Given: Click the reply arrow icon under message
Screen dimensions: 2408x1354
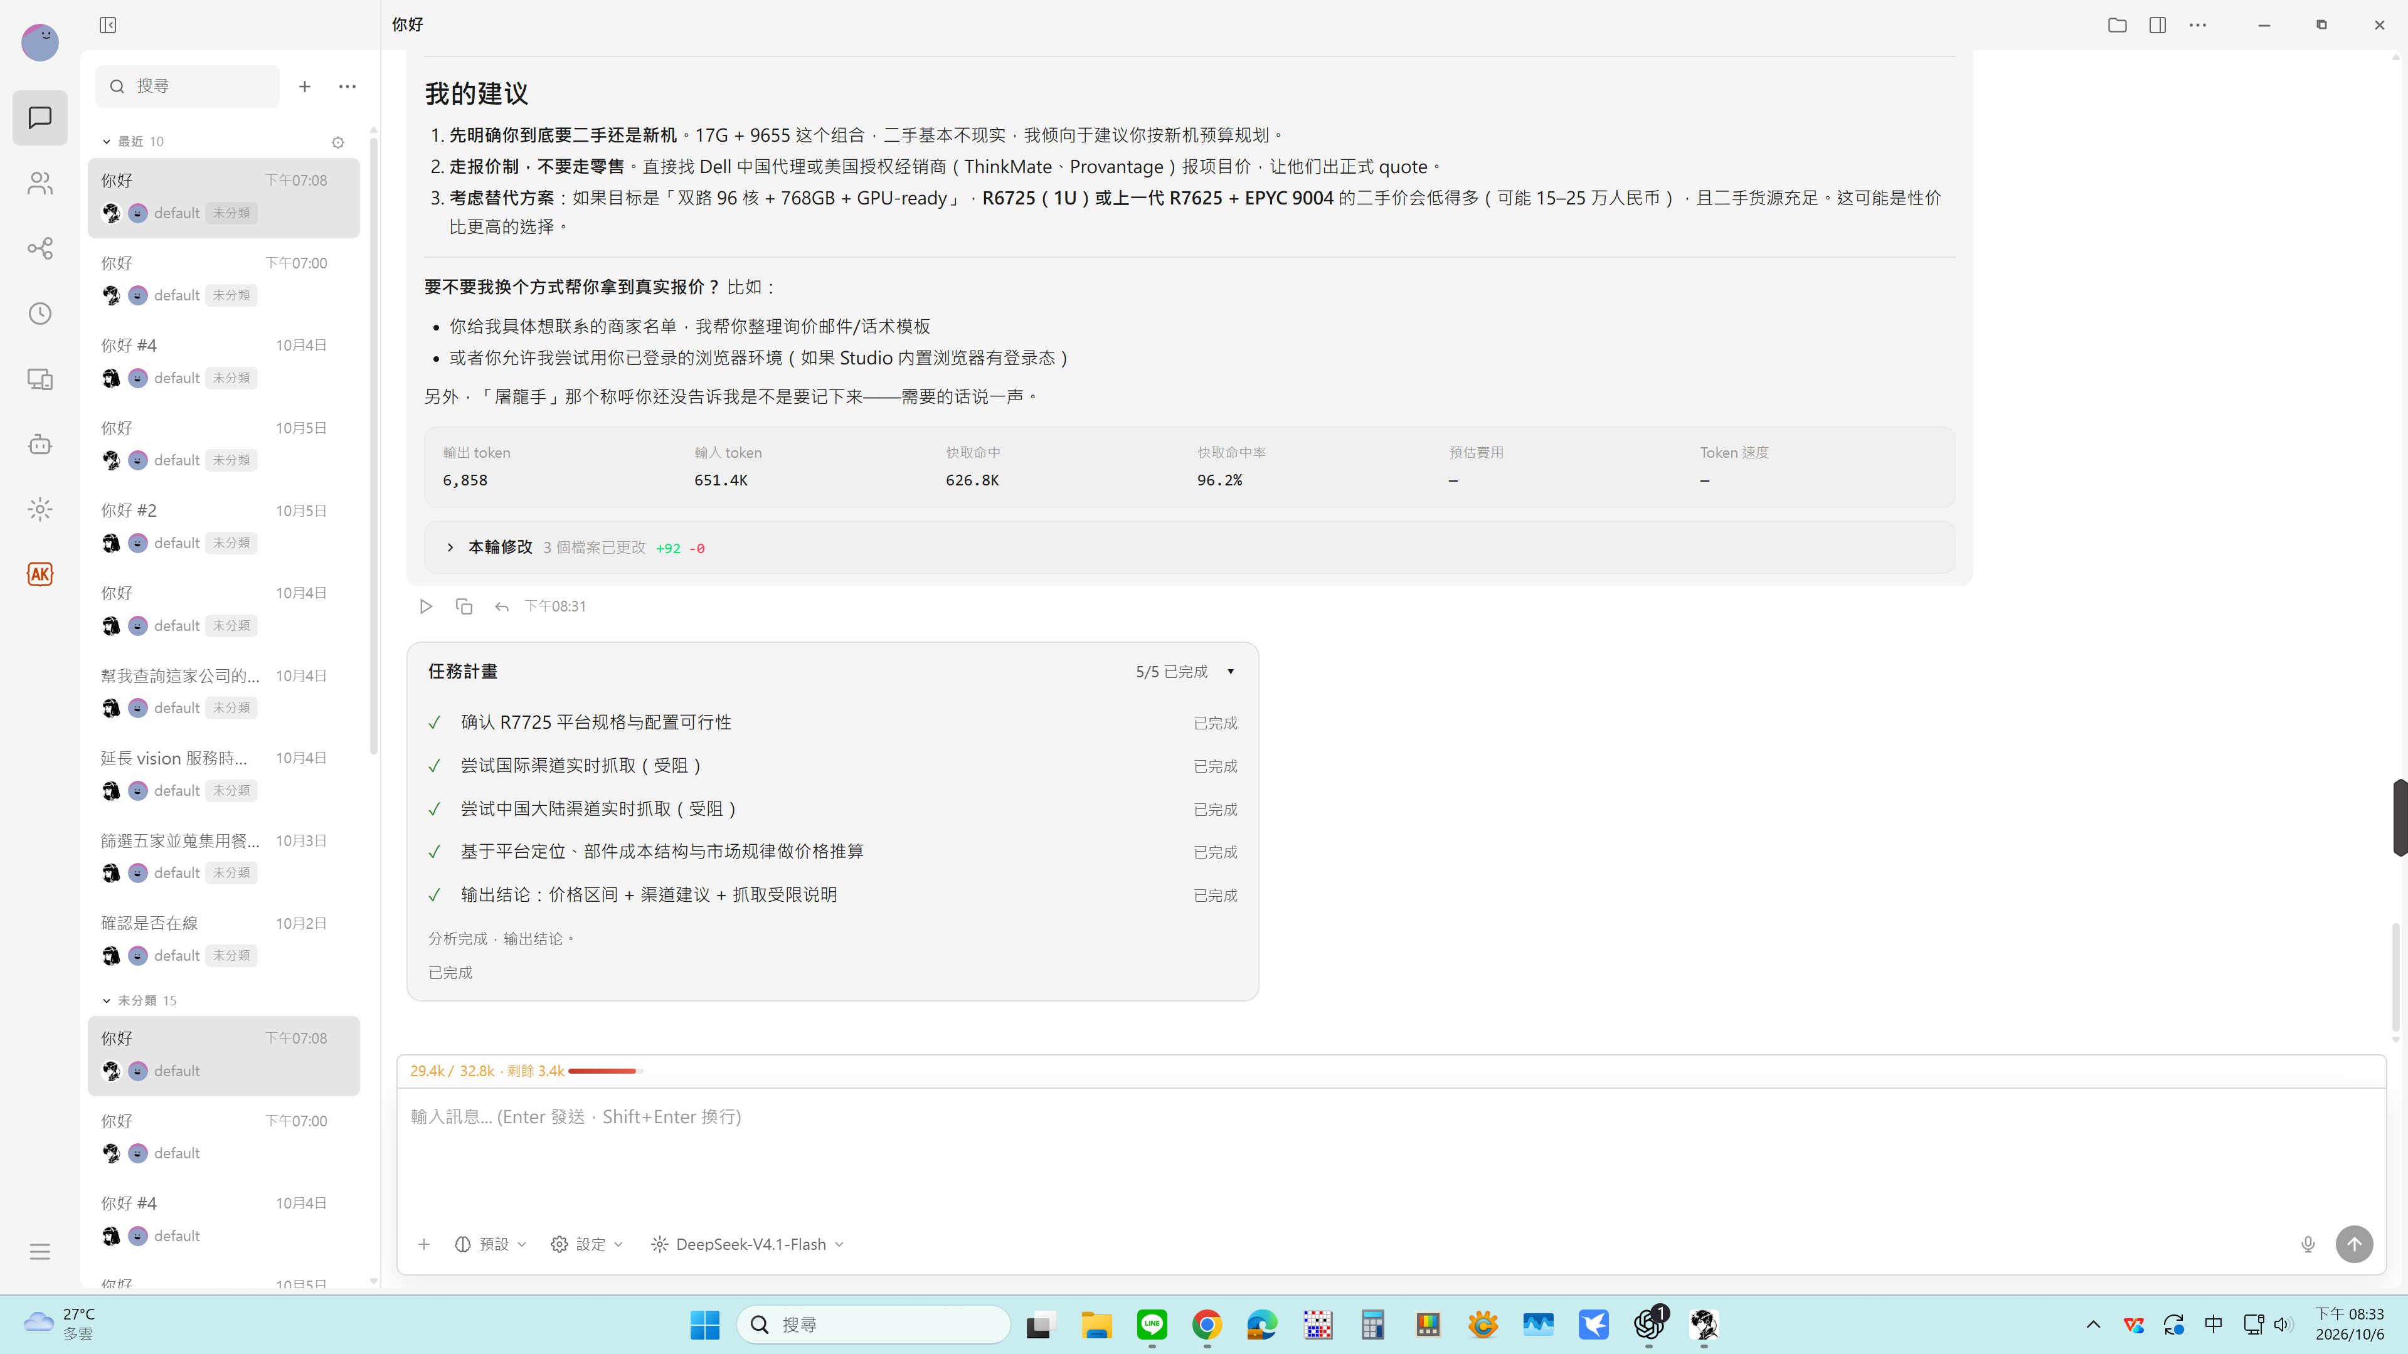Looking at the screenshot, I should click(x=502, y=606).
